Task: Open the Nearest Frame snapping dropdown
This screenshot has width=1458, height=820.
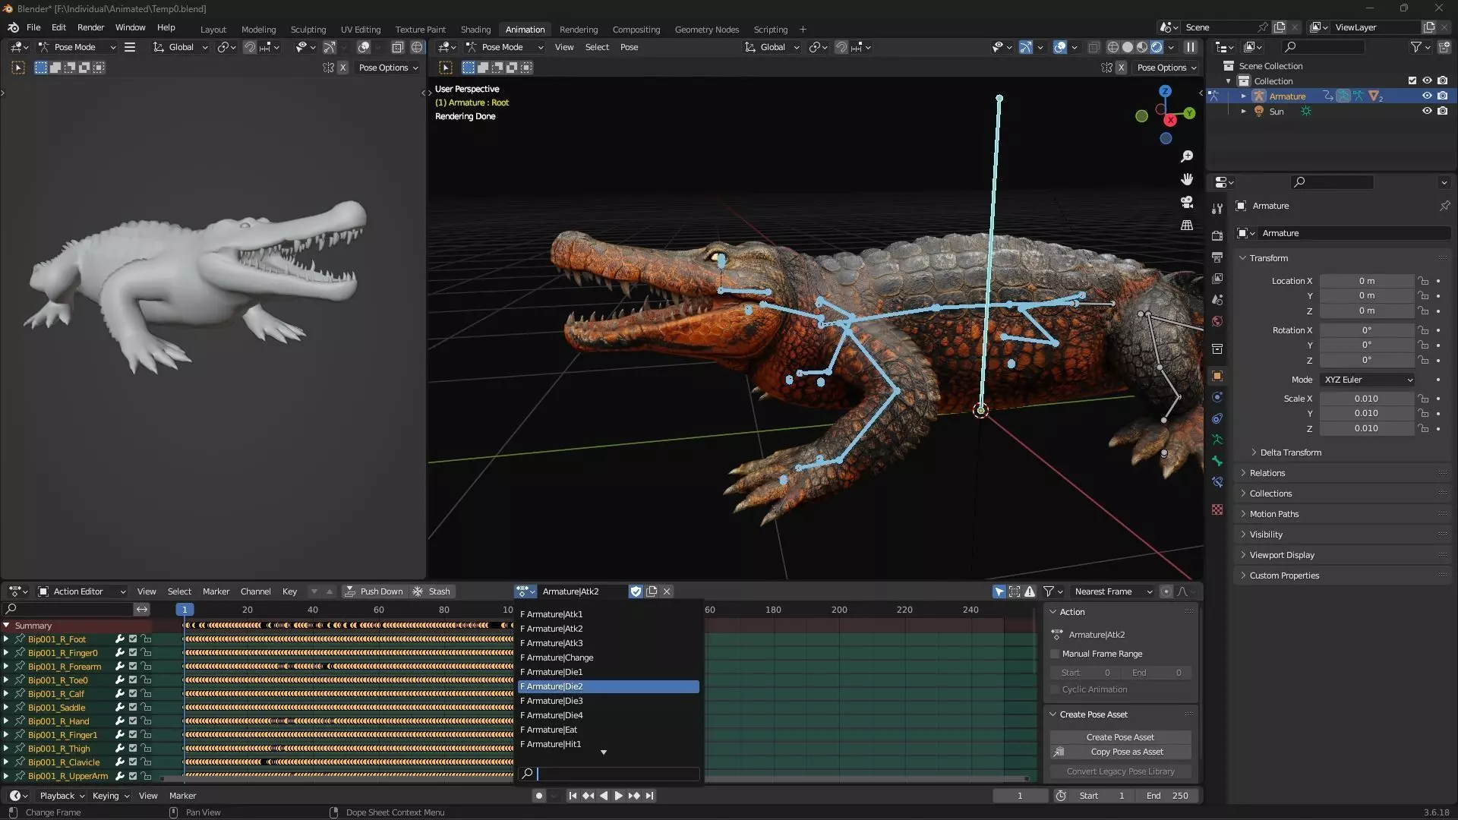Action: pyautogui.click(x=1112, y=591)
